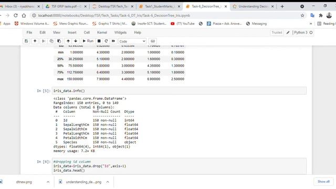
Task: Open the Windows Volume A... bookmark
Action: (x=31, y=24)
